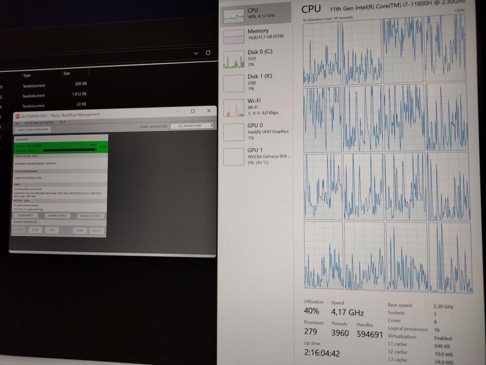The image size is (486, 365).
Task: Open the Shutdown Automata menu
Action: [x=38, y=123]
